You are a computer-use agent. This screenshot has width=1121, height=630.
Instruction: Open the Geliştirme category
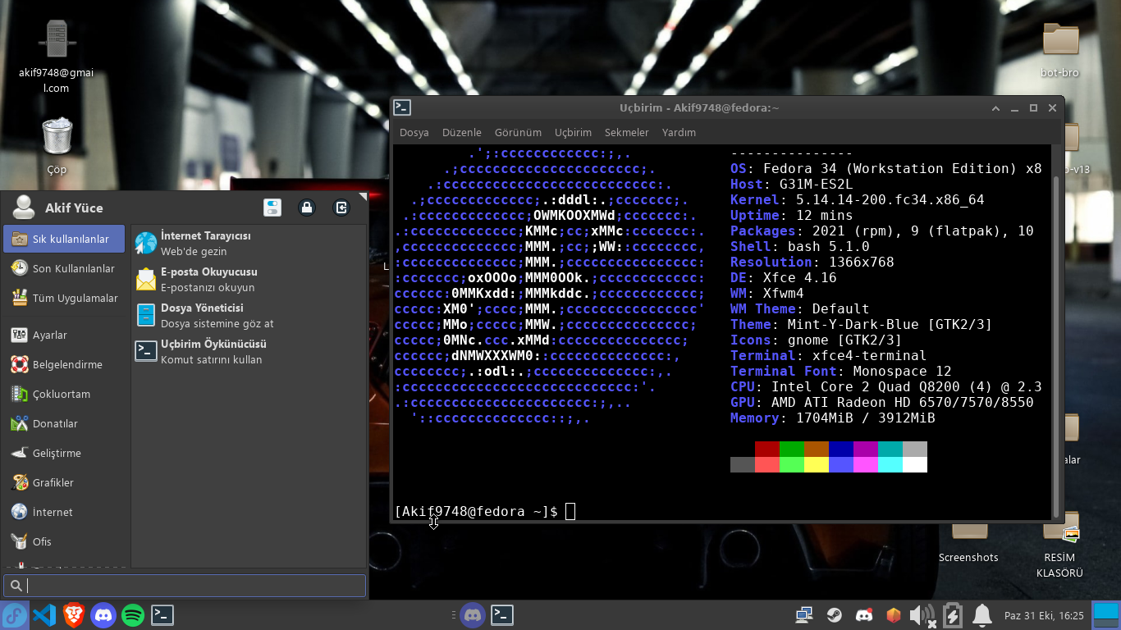click(x=64, y=453)
